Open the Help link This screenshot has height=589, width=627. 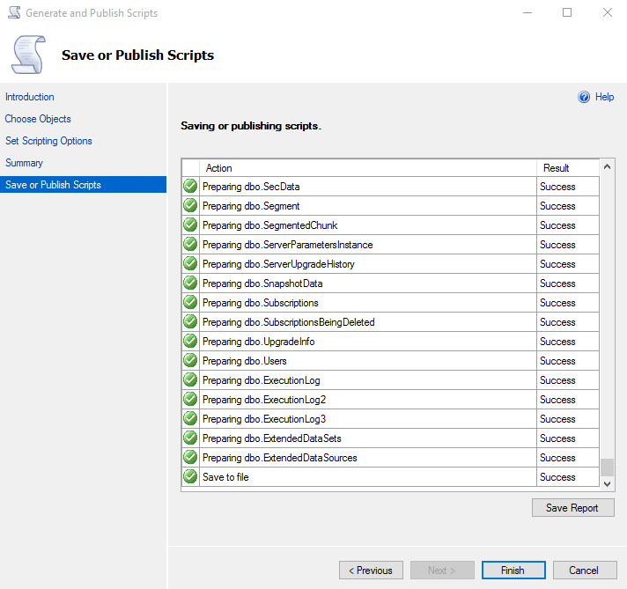(604, 97)
